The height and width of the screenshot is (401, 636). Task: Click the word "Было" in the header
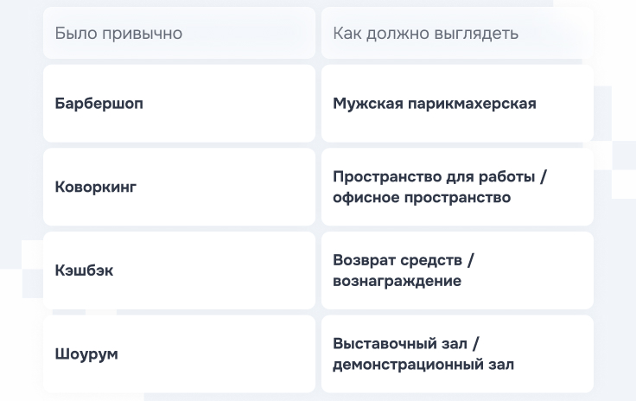[73, 34]
